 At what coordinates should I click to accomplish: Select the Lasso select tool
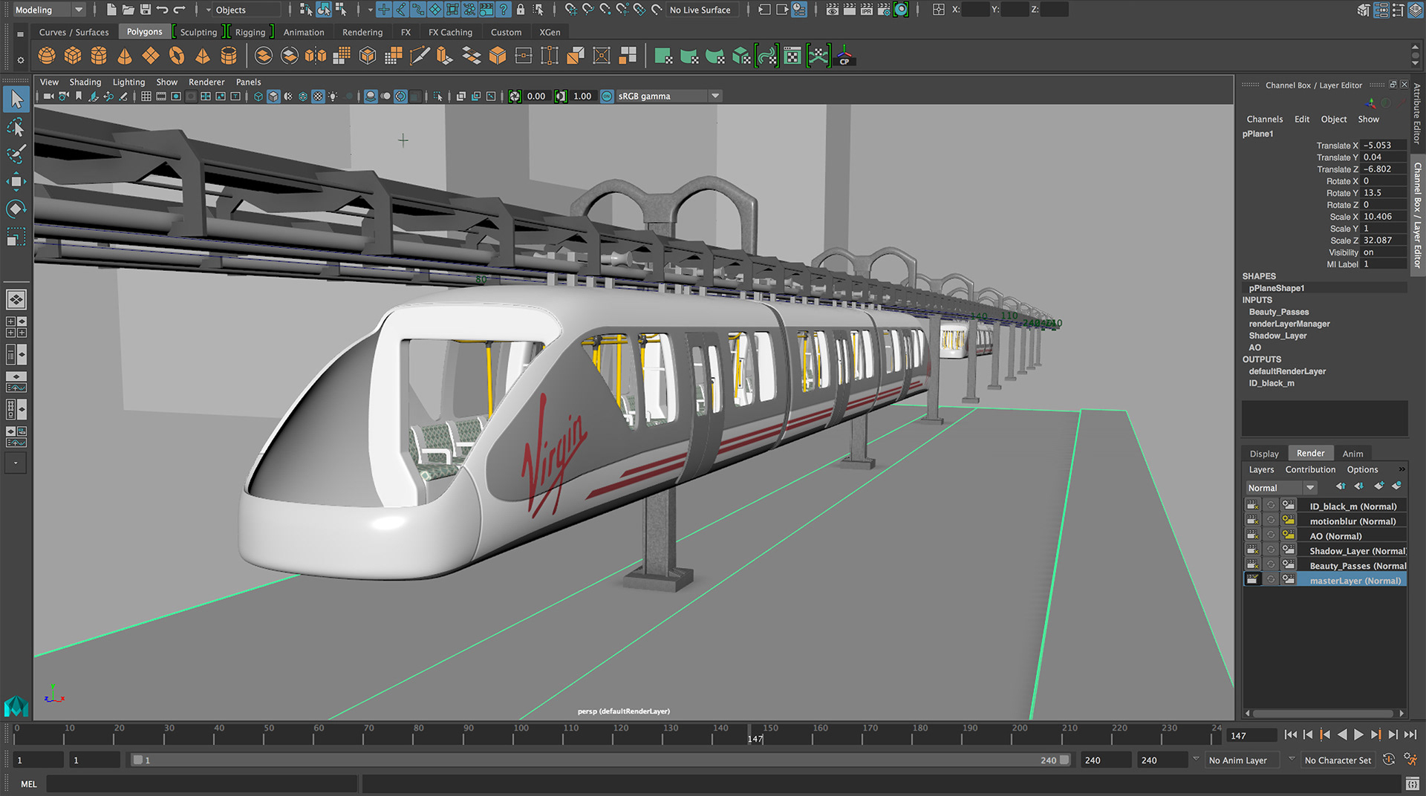[16, 127]
